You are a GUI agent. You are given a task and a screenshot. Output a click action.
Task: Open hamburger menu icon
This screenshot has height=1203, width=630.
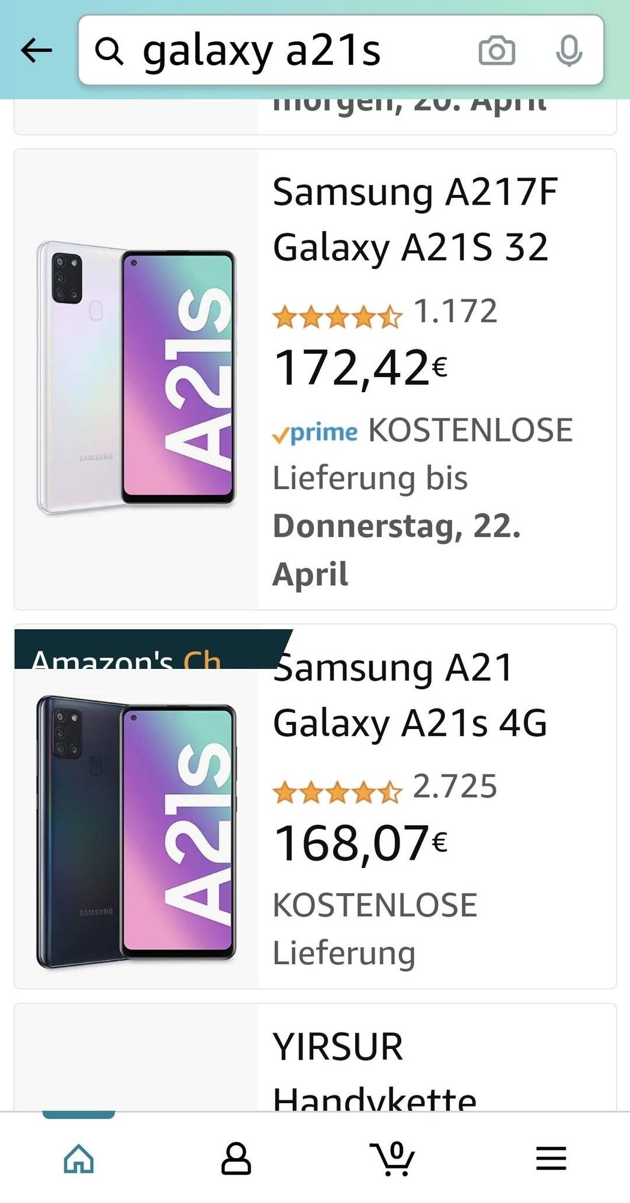(x=551, y=1158)
